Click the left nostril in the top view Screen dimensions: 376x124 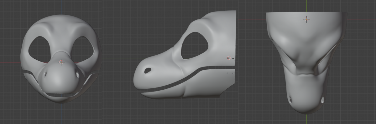click(x=290, y=100)
